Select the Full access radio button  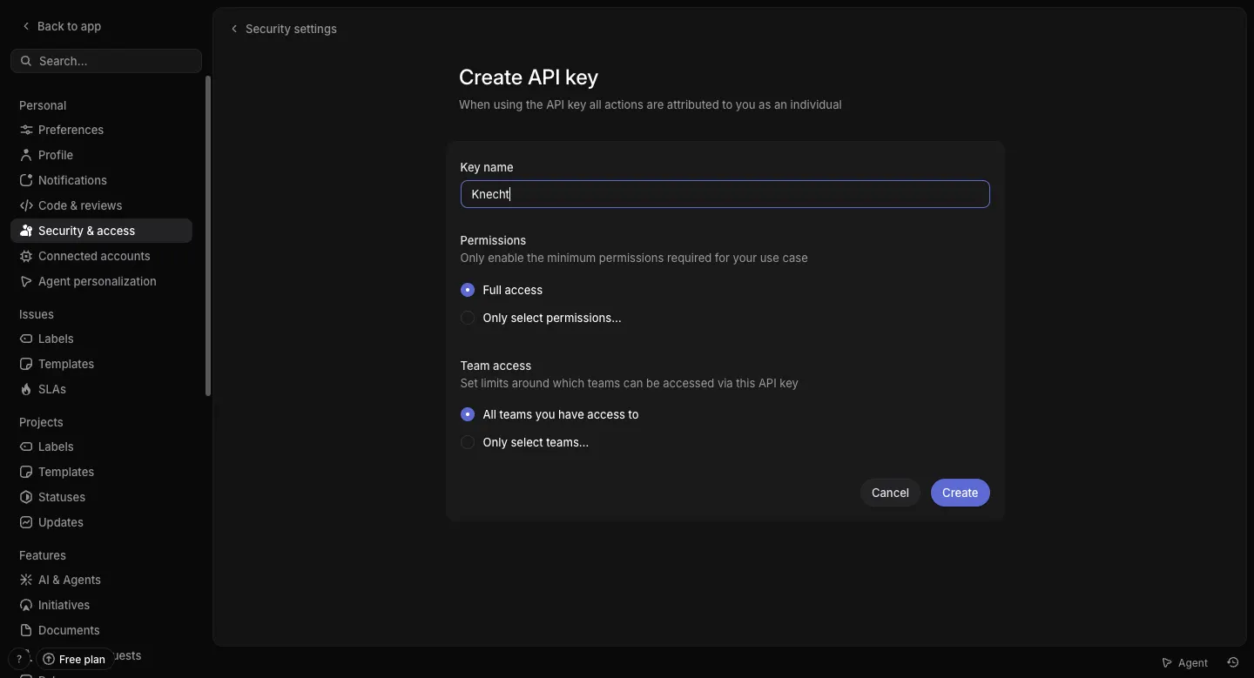point(468,290)
